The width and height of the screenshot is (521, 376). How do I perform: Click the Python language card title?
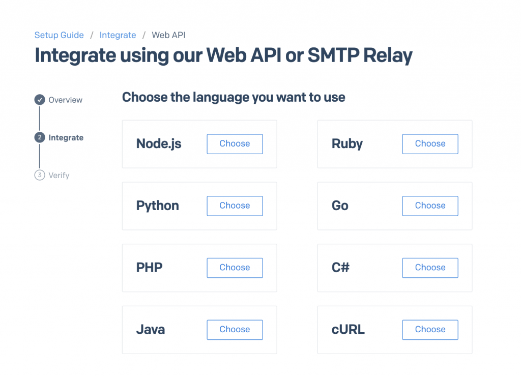click(x=157, y=206)
